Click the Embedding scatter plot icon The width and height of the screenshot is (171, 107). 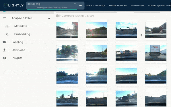coord(7,34)
